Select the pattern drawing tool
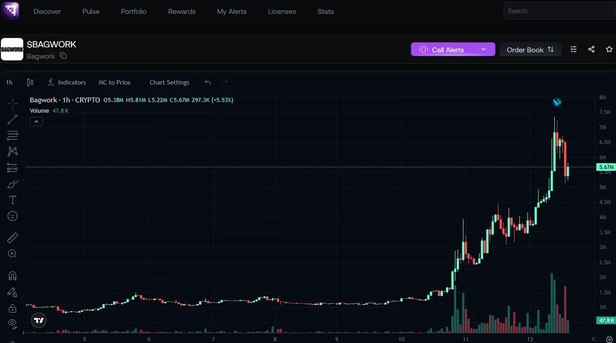 (x=12, y=151)
